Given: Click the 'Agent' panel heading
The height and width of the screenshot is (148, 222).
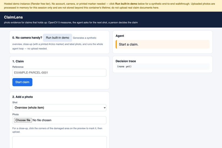Looking at the screenshot, I should click(x=120, y=36).
